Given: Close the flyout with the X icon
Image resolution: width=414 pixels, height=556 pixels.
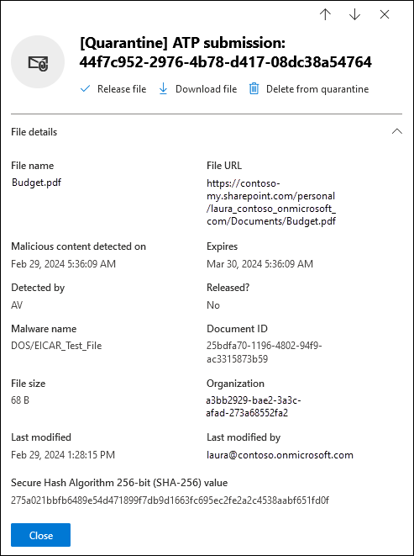Looking at the screenshot, I should coord(385,14).
